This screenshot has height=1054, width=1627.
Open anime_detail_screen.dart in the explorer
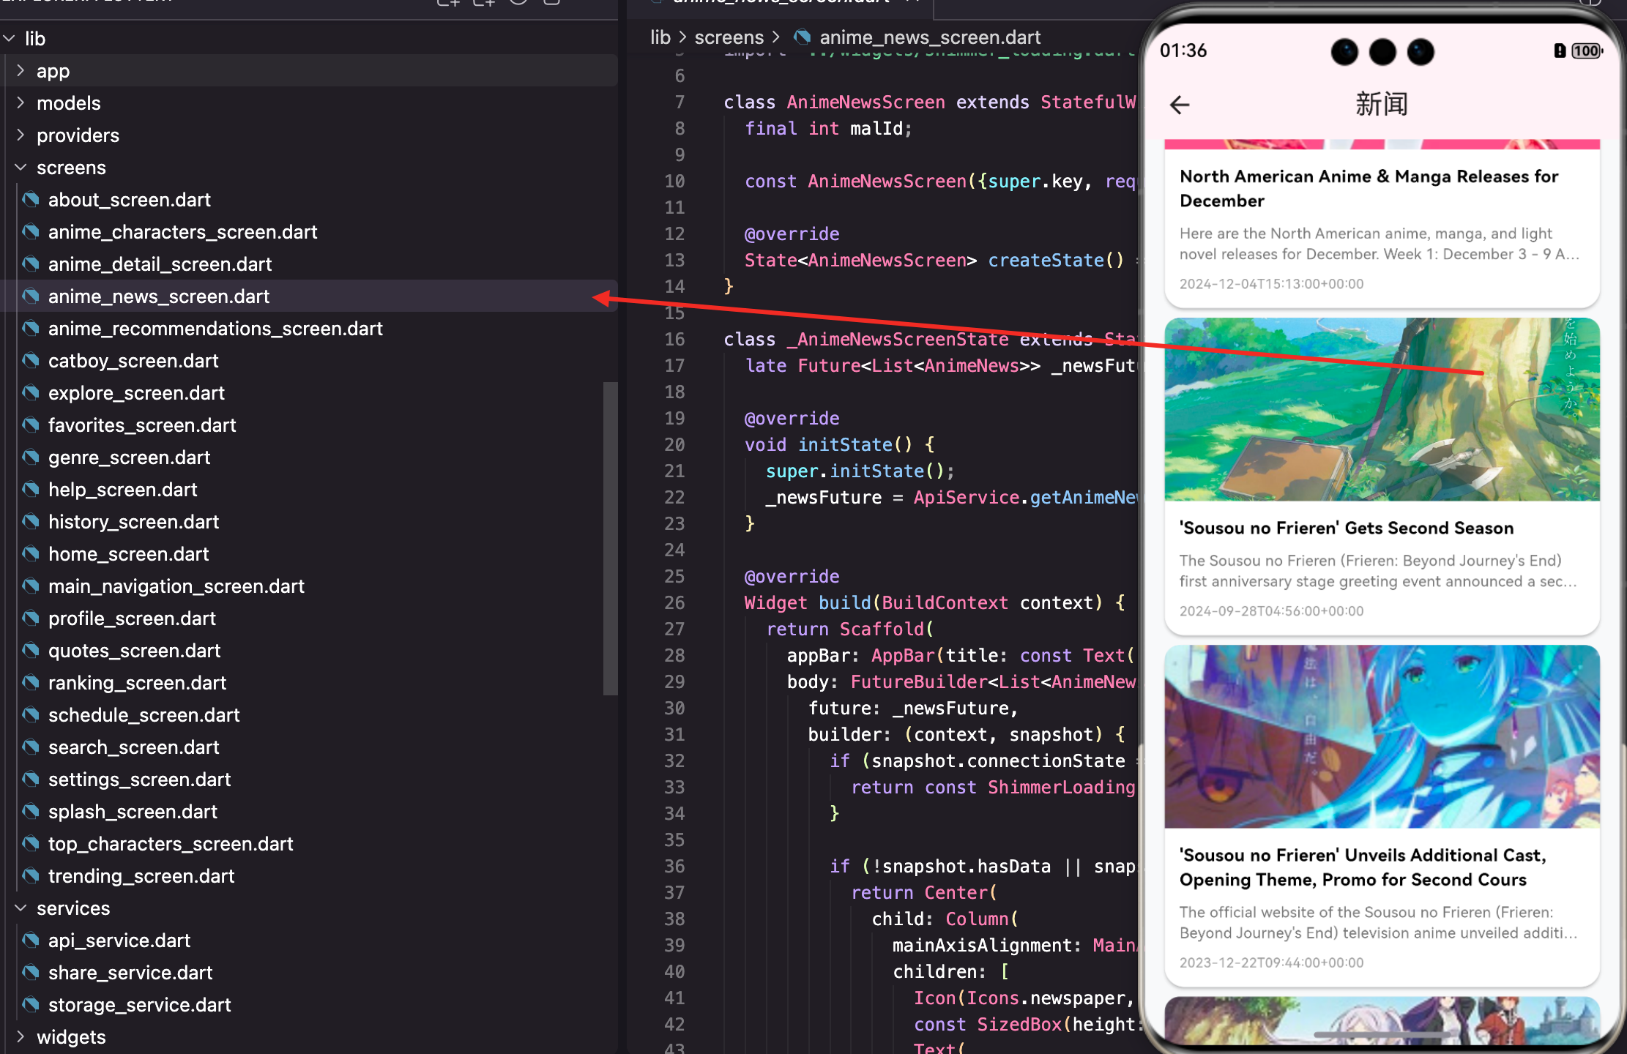pos(160,263)
